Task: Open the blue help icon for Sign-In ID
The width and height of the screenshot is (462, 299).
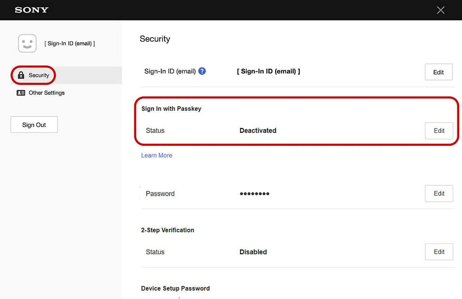Action: click(x=202, y=71)
